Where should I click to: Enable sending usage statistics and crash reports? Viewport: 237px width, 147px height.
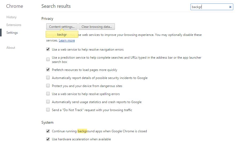[x=48, y=102]
